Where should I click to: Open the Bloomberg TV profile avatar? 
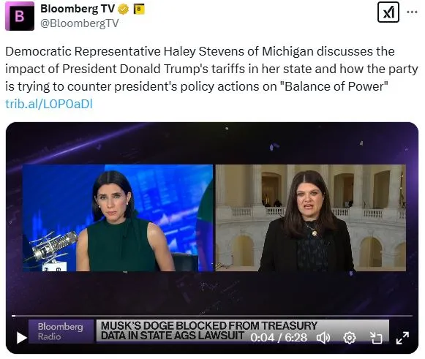[x=20, y=16]
